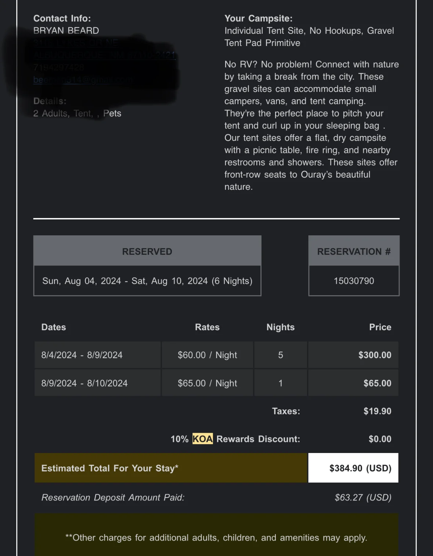The image size is (433, 556).
Task: Select the 8/4/2024 - 8/9/2024 dates cell
Action: 82,355
